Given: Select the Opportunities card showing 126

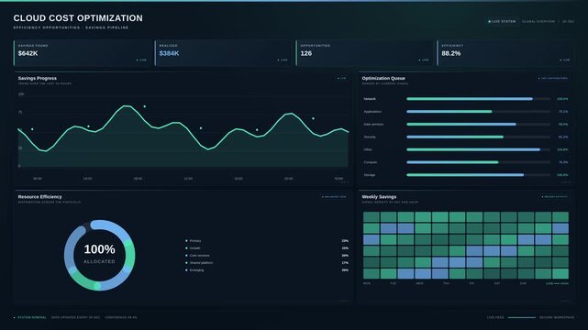Looking at the screenshot, I should point(364,53).
